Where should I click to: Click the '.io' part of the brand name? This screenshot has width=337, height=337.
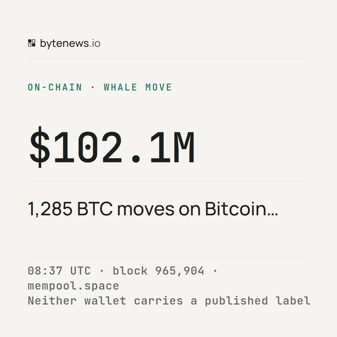click(x=95, y=43)
